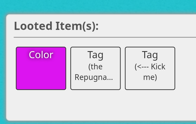Click the "Tag" title on the Repugna card
This screenshot has height=124, width=196.
click(x=96, y=55)
